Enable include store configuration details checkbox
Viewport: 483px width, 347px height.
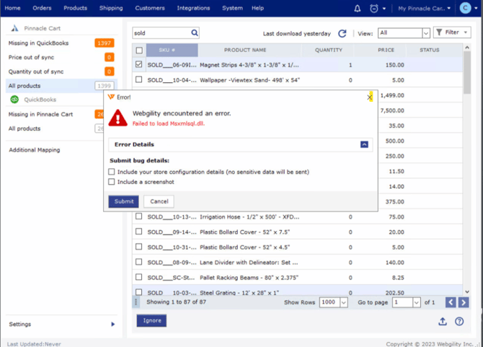click(112, 172)
